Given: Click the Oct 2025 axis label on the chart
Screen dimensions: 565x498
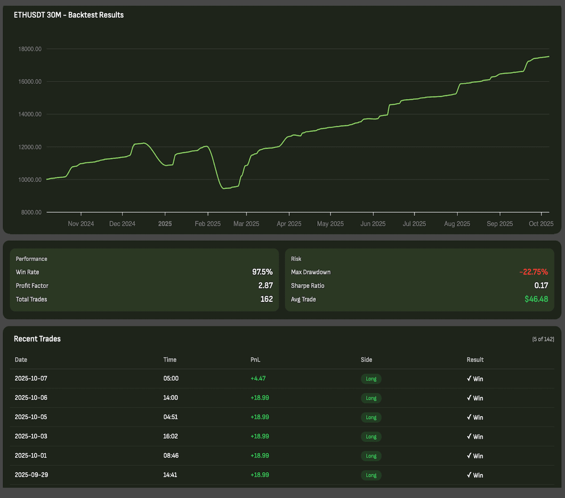Looking at the screenshot, I should [x=541, y=224].
